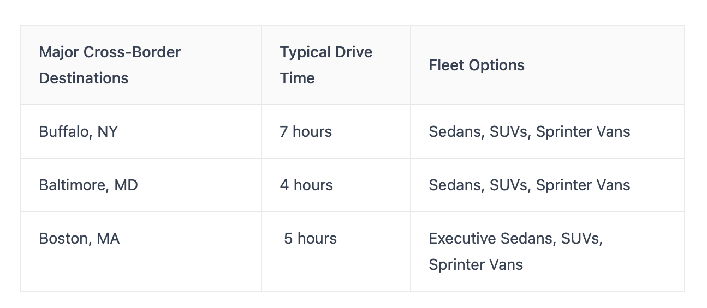Click the Fleet Options column header
707x308 pixels.
click(477, 65)
